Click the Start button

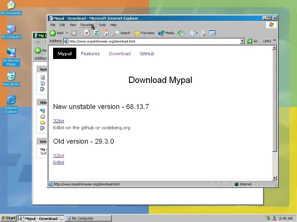coord(8,218)
